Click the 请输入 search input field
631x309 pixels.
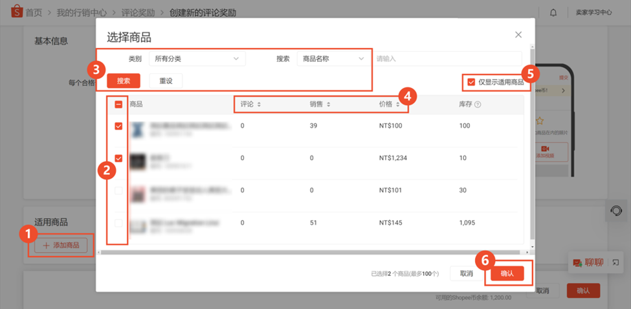click(447, 59)
